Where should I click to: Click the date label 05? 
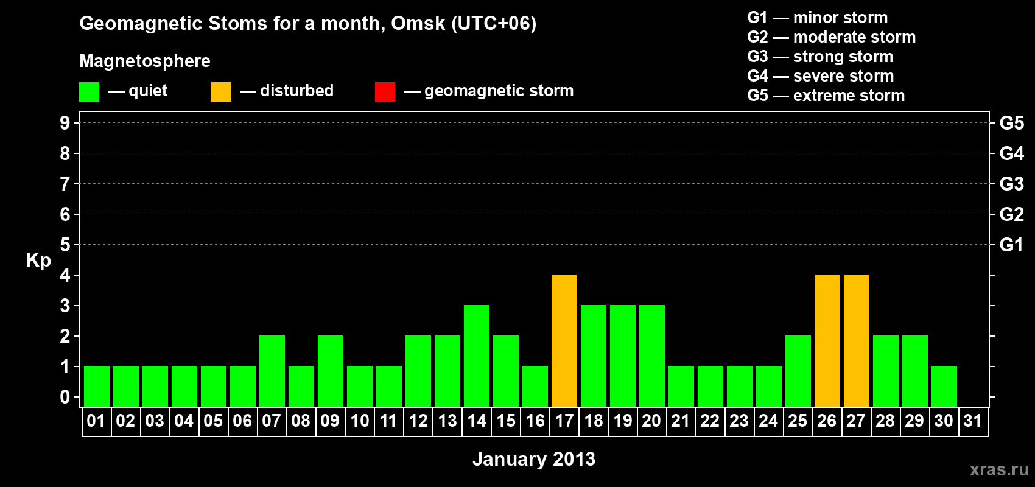tap(213, 421)
